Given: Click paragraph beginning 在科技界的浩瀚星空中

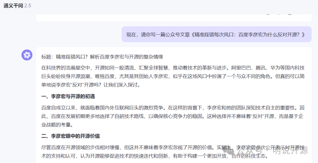Looking at the screenshot, I should (173, 76).
